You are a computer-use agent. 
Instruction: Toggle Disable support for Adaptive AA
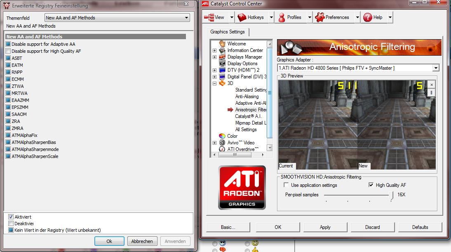8,44
